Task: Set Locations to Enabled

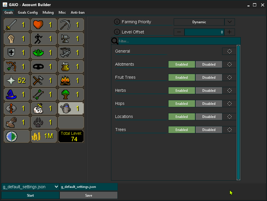Action: (x=182, y=116)
